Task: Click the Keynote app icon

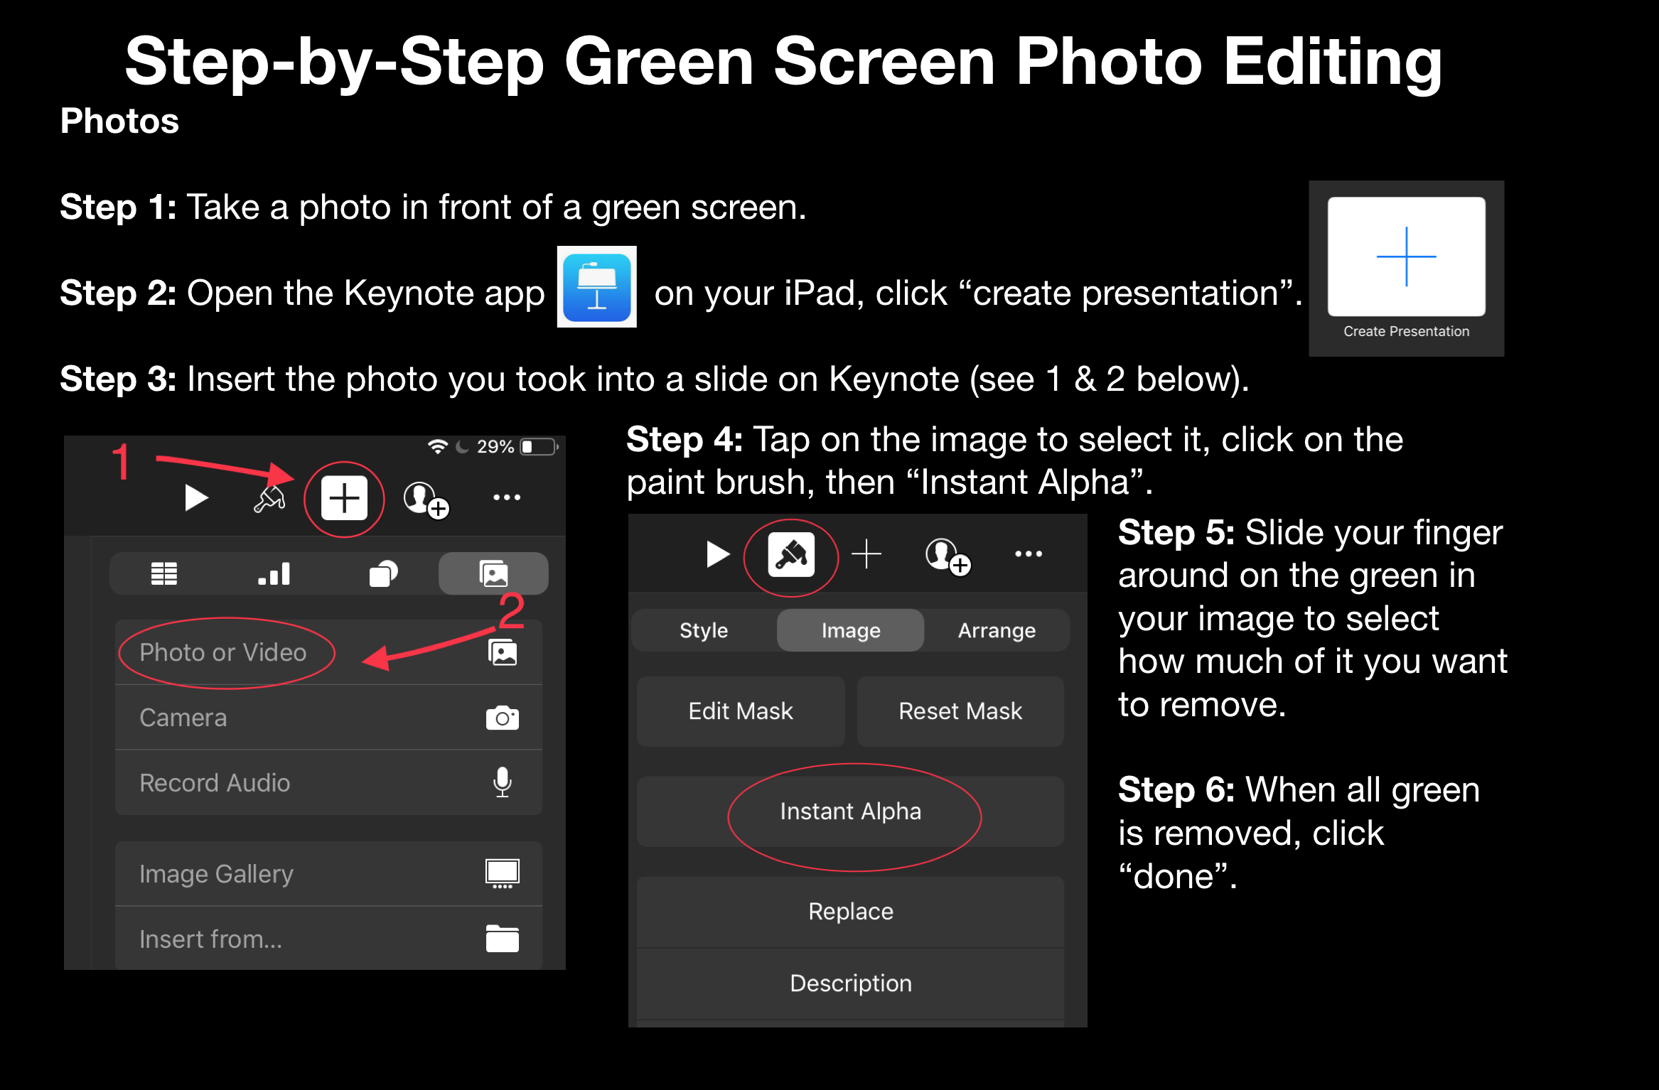Action: pos(596,288)
